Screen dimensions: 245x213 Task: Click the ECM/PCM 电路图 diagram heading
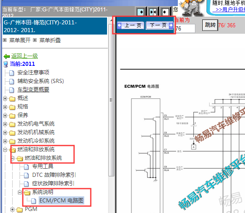pyautogui.click(x=142, y=86)
